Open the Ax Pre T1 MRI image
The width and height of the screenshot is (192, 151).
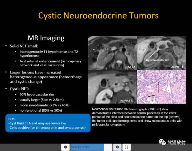[x=162, y=53]
